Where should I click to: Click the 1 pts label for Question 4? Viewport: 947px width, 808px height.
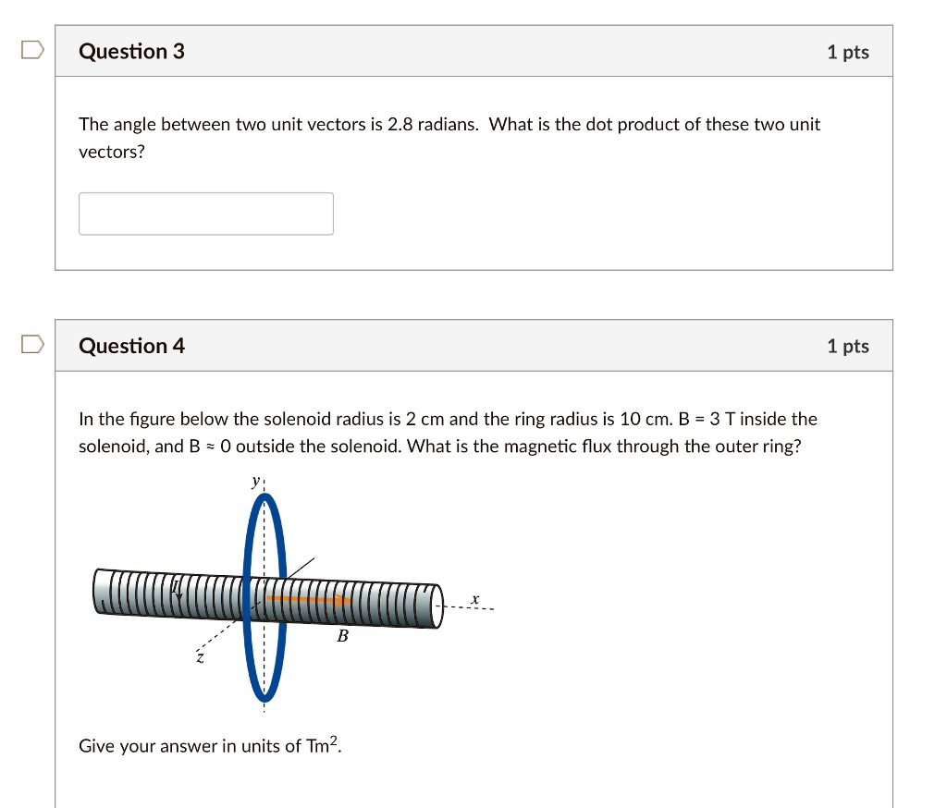pyautogui.click(x=847, y=347)
